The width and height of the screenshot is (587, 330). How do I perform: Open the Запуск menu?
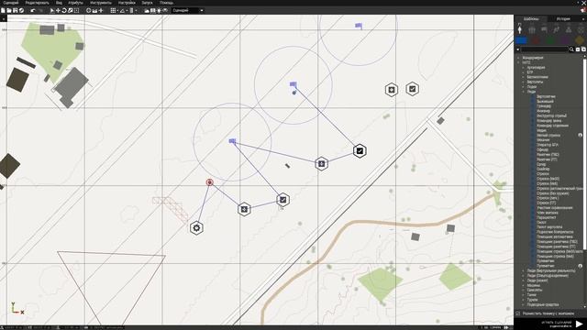[147, 3]
